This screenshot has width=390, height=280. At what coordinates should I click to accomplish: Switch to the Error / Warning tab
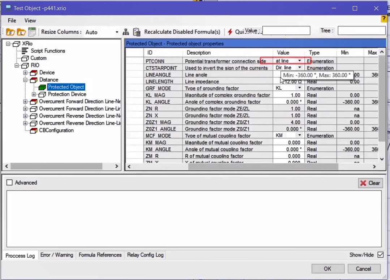point(57,255)
